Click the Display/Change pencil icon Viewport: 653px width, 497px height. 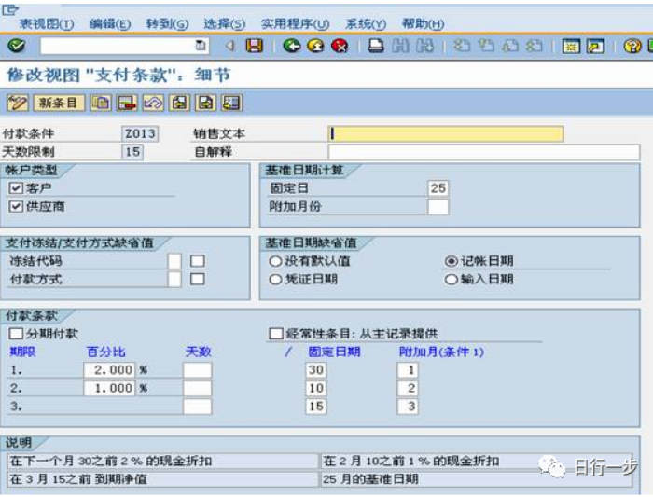[x=18, y=103]
